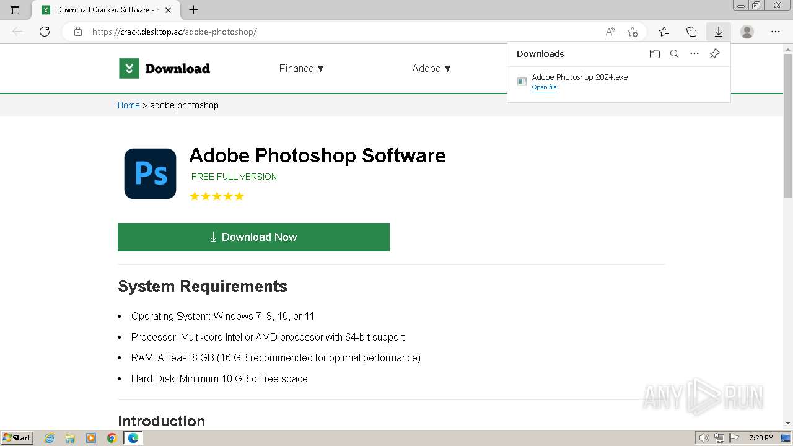The height and width of the screenshot is (446, 793).
Task: View site information lock icon
Action: (78, 32)
